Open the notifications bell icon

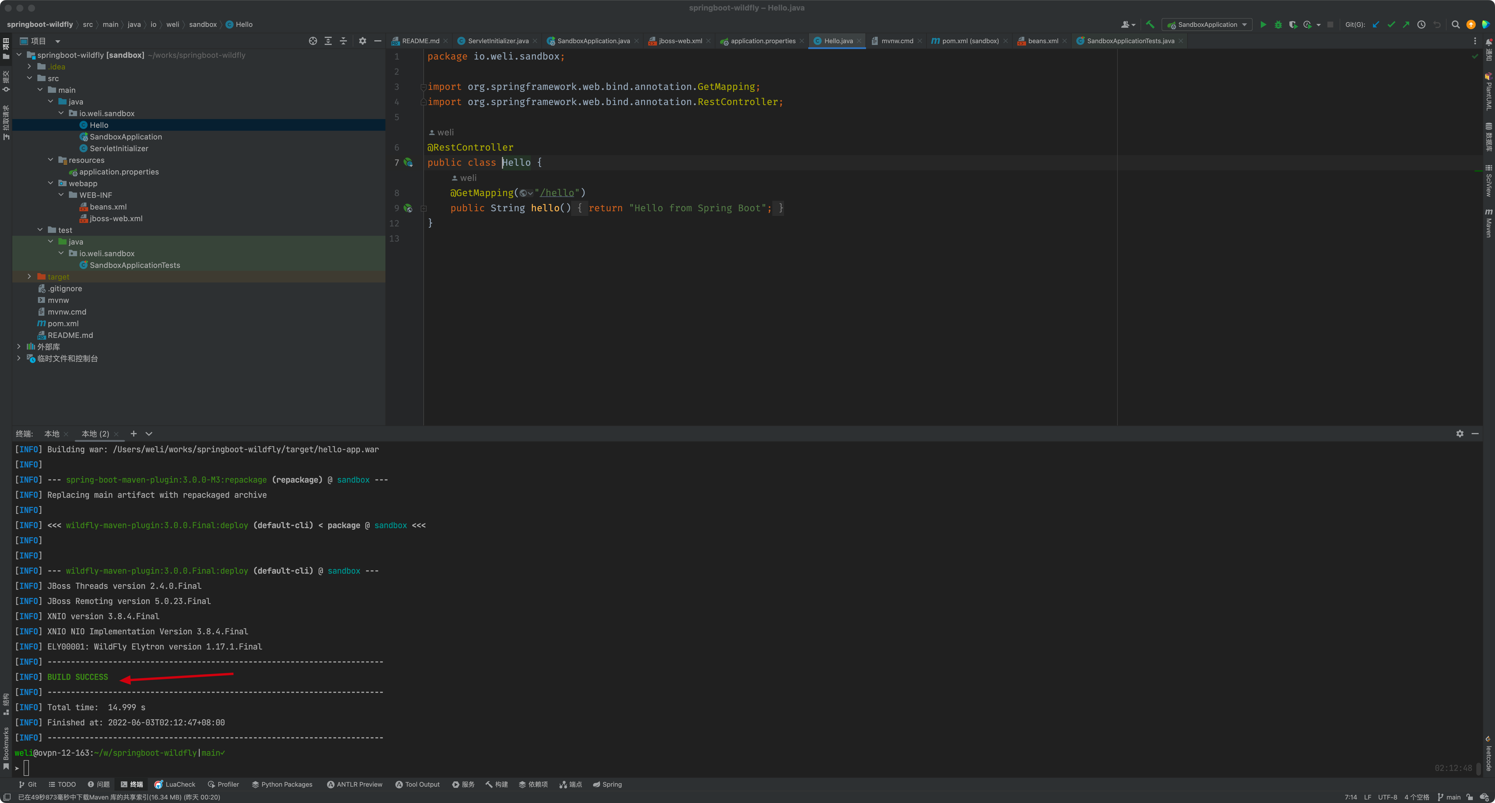[x=1489, y=42]
